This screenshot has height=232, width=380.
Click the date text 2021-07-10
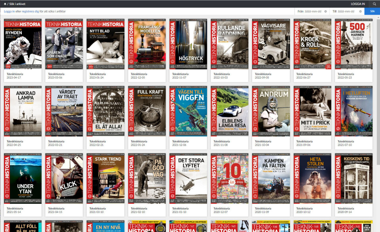point(345,145)
